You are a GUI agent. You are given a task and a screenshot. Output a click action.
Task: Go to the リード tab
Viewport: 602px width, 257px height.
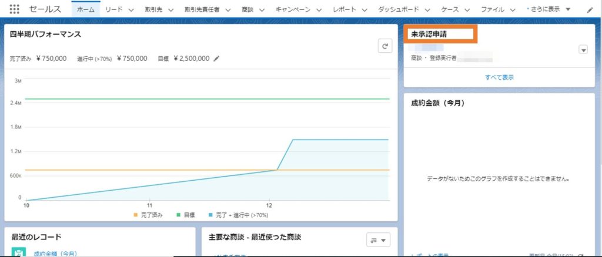[113, 10]
